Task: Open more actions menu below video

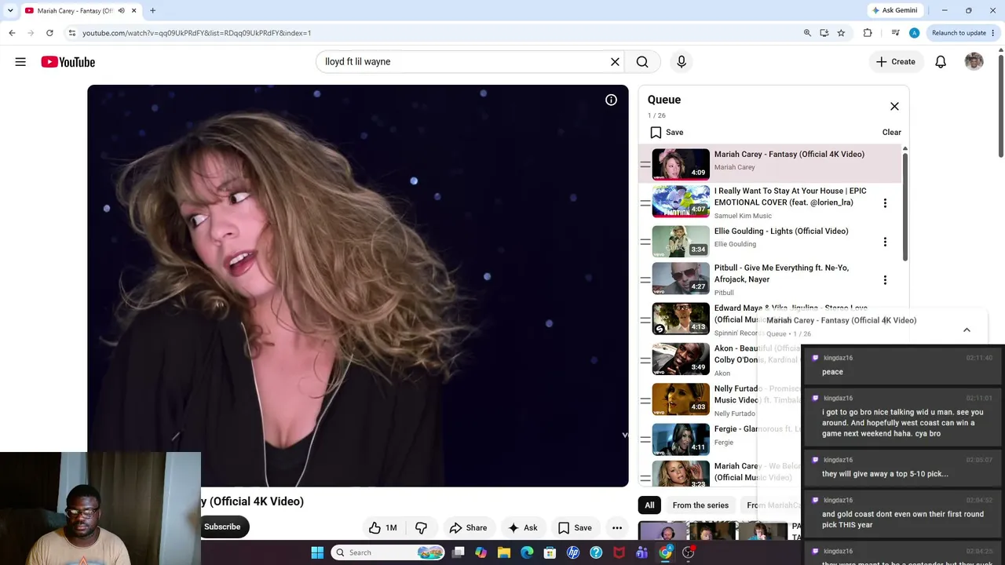Action: [x=617, y=527]
